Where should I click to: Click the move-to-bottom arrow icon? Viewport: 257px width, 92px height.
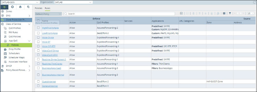coord(212,14)
